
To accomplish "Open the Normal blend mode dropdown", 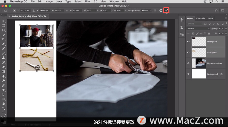I will pyautogui.click(x=198, y=29).
